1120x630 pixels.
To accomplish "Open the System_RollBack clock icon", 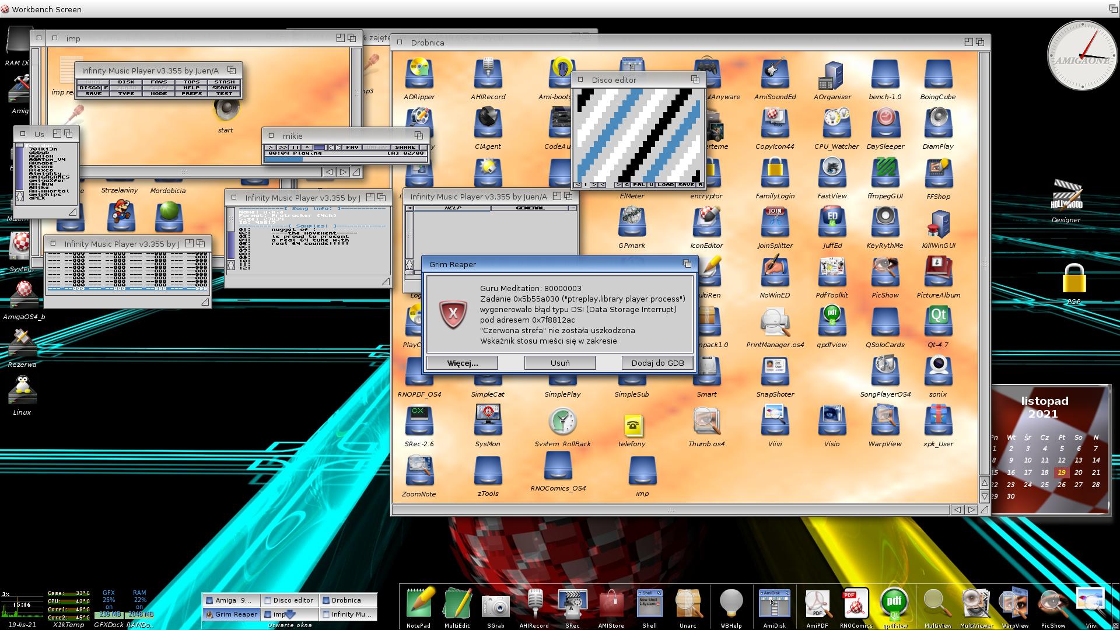I will [x=562, y=422].
